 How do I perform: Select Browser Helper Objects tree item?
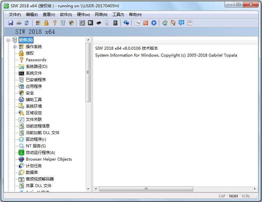49,159
